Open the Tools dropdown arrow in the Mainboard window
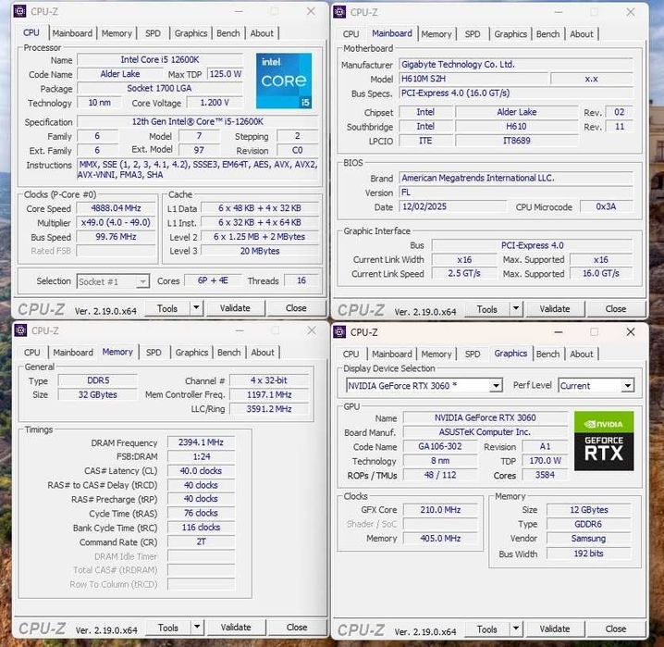This screenshot has height=647, width=664. tap(516, 308)
